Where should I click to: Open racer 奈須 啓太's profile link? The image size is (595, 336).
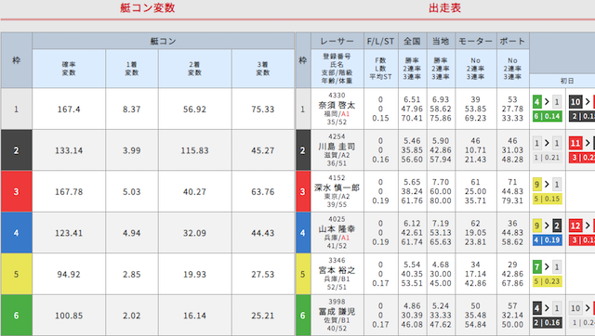(337, 105)
